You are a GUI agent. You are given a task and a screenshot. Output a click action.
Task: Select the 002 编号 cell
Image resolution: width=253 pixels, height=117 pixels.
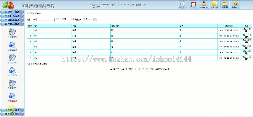[53, 52]
